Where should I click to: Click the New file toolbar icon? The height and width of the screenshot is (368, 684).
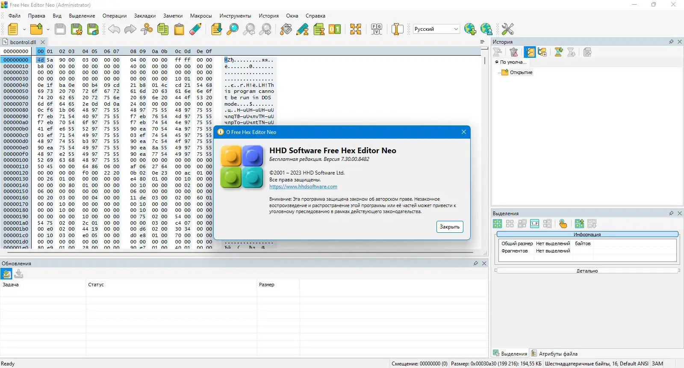click(x=13, y=29)
